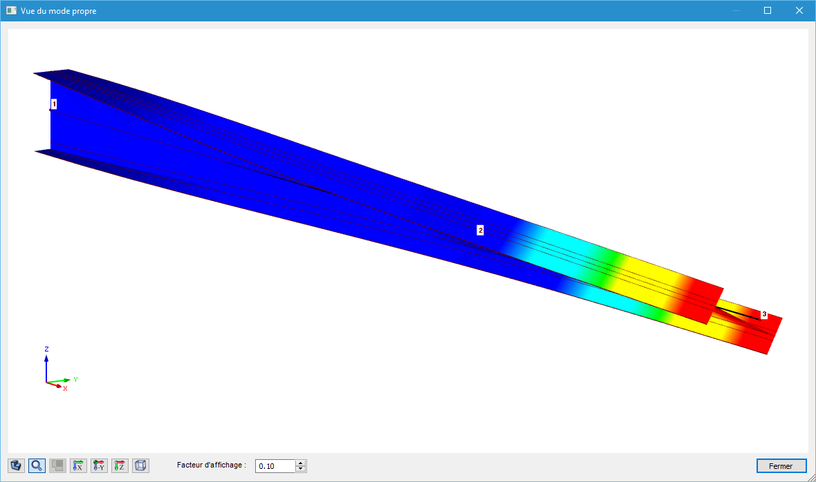Click the greyed overlapping squares icon
816x482 pixels.
58,465
